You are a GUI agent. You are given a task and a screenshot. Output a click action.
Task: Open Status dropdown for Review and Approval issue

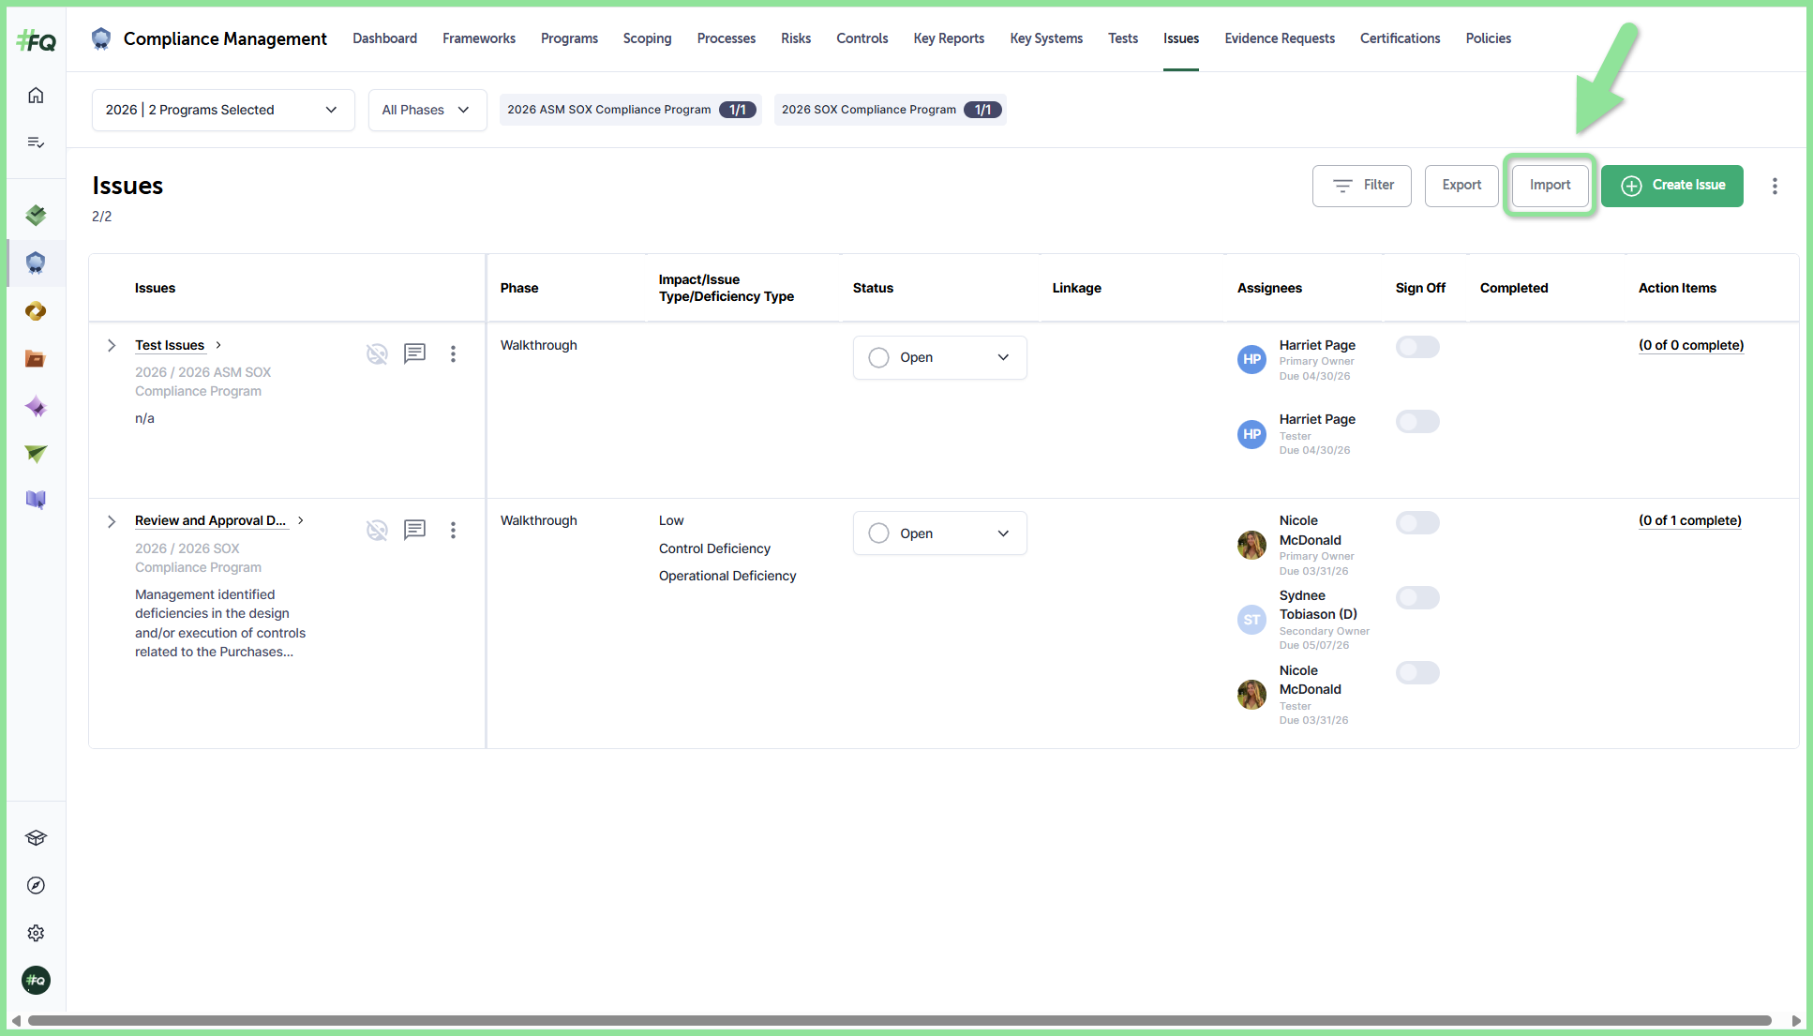(x=939, y=533)
